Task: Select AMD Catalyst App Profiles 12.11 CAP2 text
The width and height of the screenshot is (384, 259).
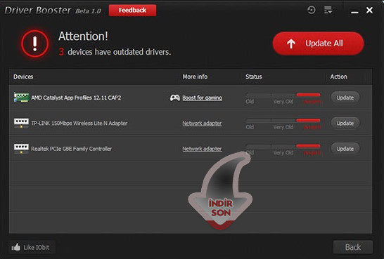Action: click(76, 98)
